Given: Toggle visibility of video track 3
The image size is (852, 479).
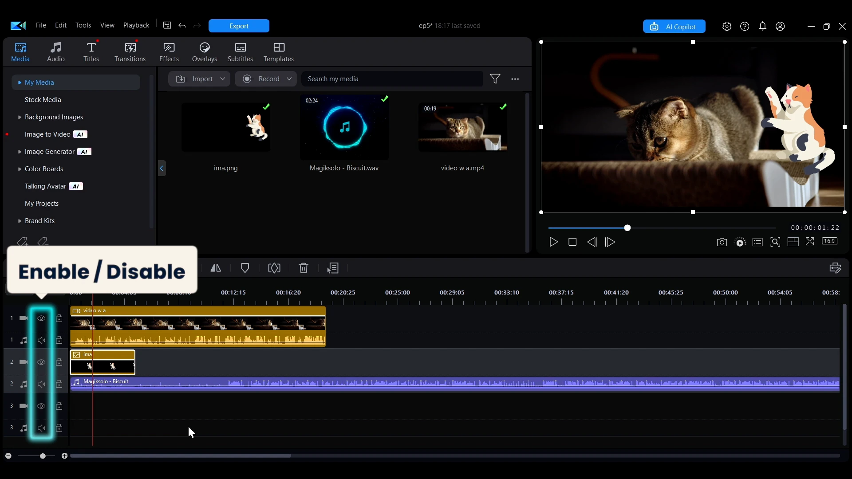Looking at the screenshot, I should [41, 406].
